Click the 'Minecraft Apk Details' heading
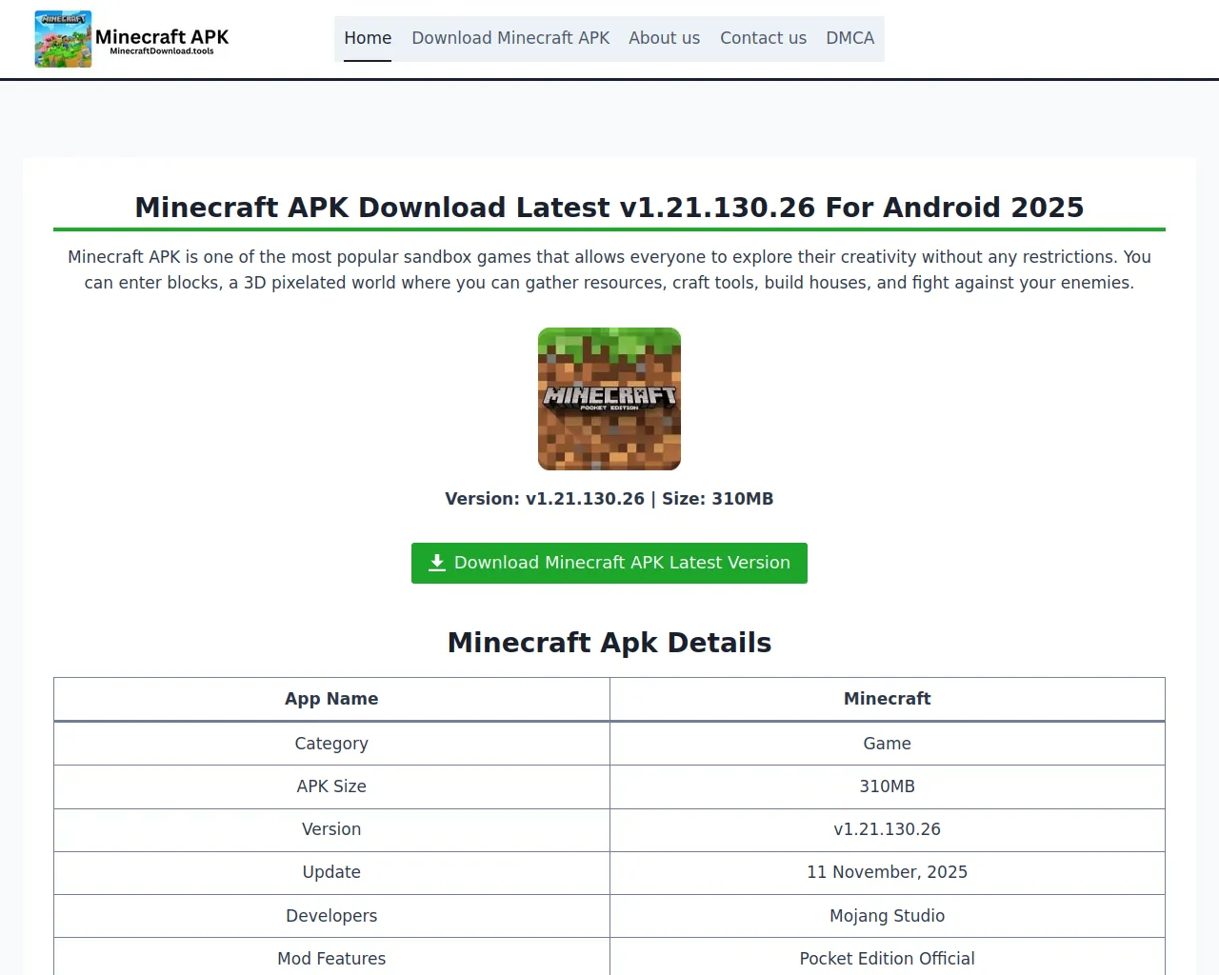 tap(609, 643)
